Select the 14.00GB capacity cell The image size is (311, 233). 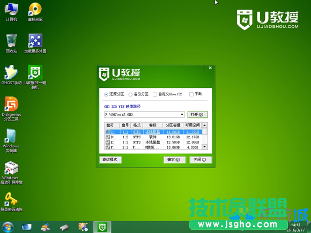tap(173, 132)
